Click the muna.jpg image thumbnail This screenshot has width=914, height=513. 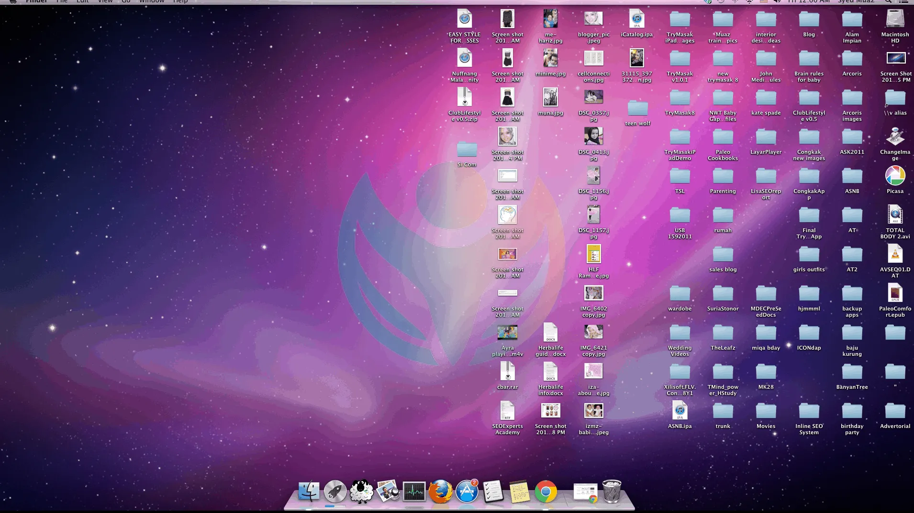pos(550,98)
